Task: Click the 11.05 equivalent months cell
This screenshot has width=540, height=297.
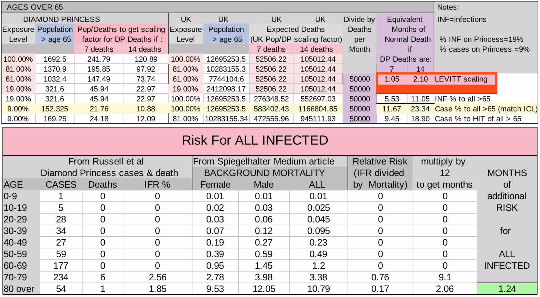Action: point(420,99)
